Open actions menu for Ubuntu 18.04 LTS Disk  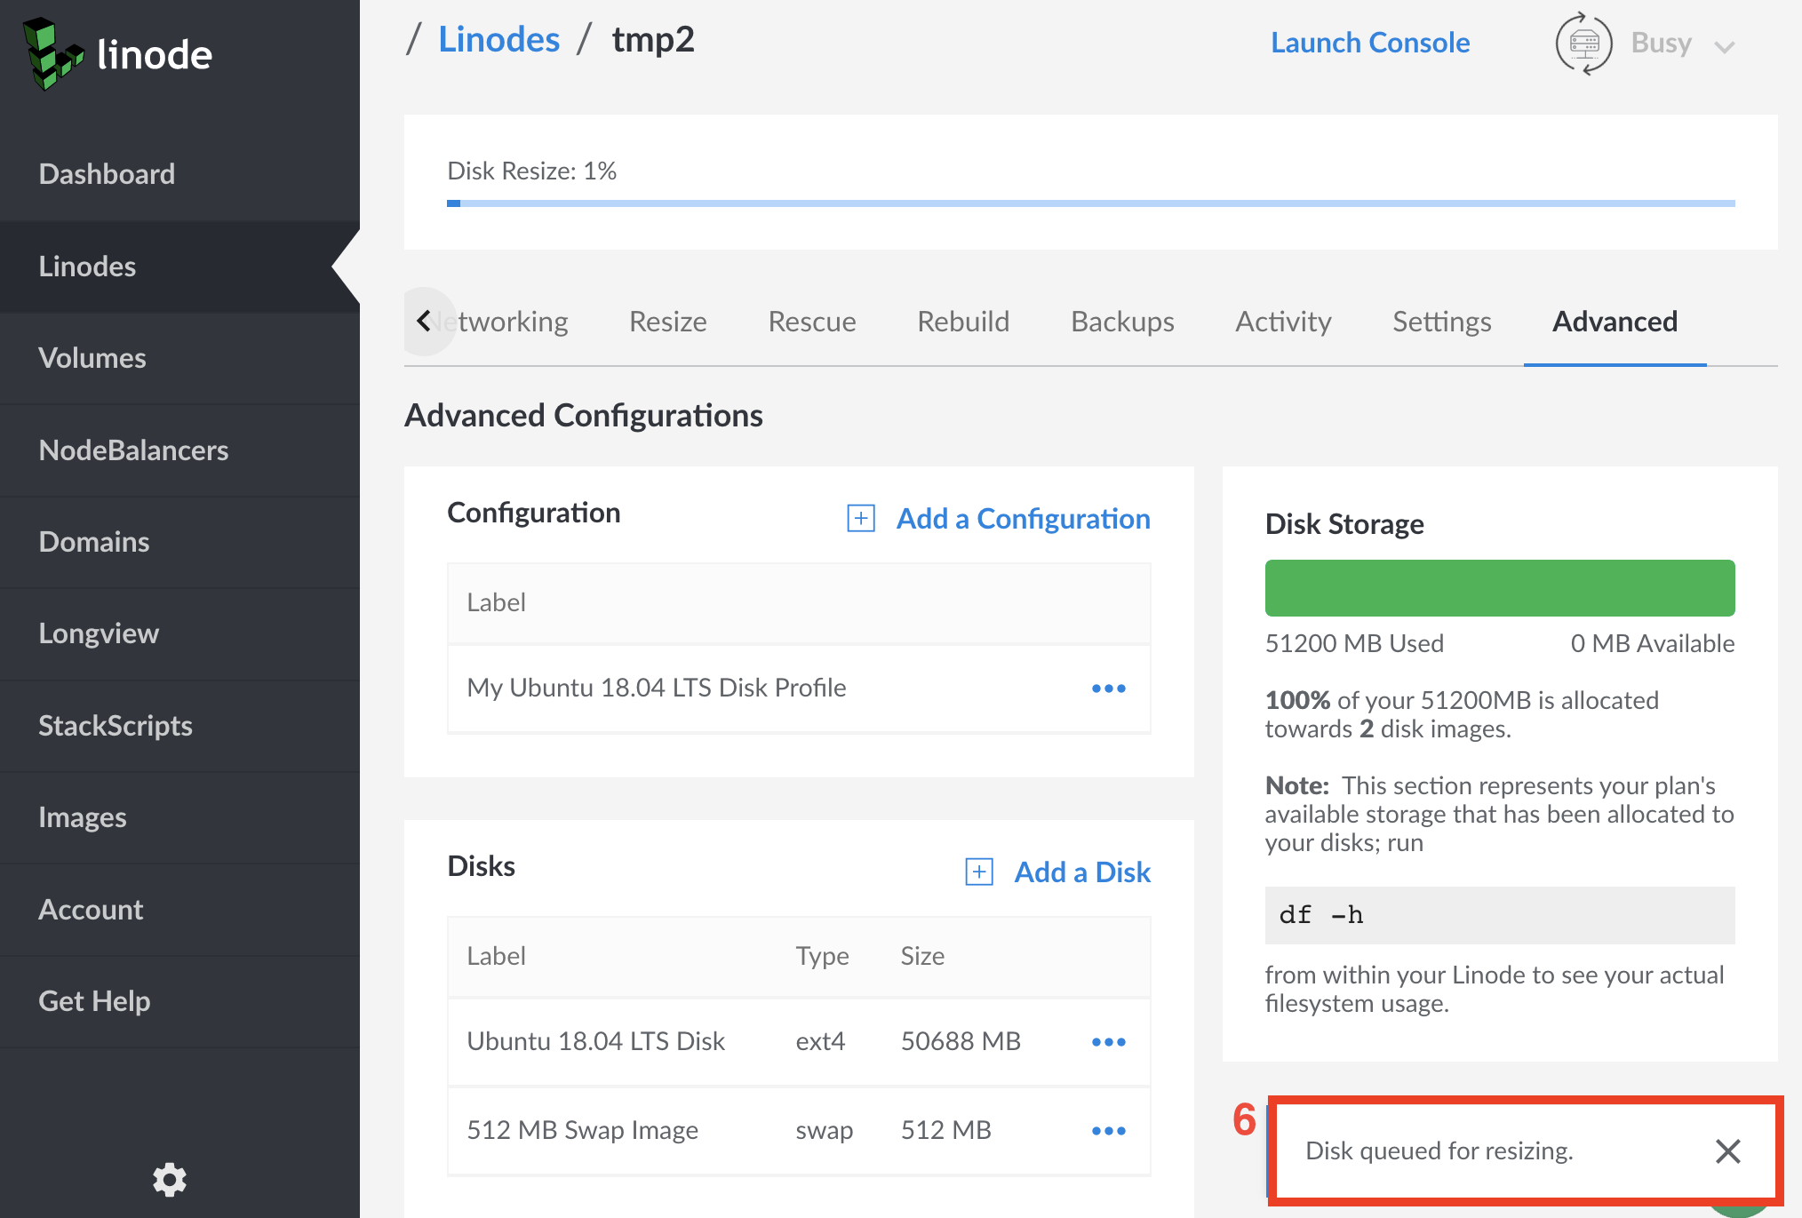click(x=1108, y=1041)
